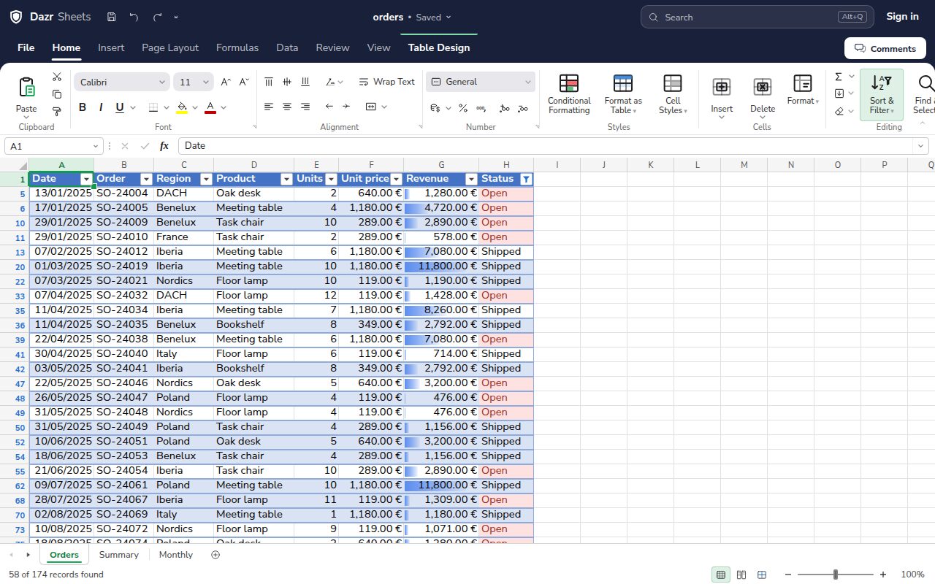Click the insert function fx icon
The width and height of the screenshot is (935, 584).
[x=164, y=146]
